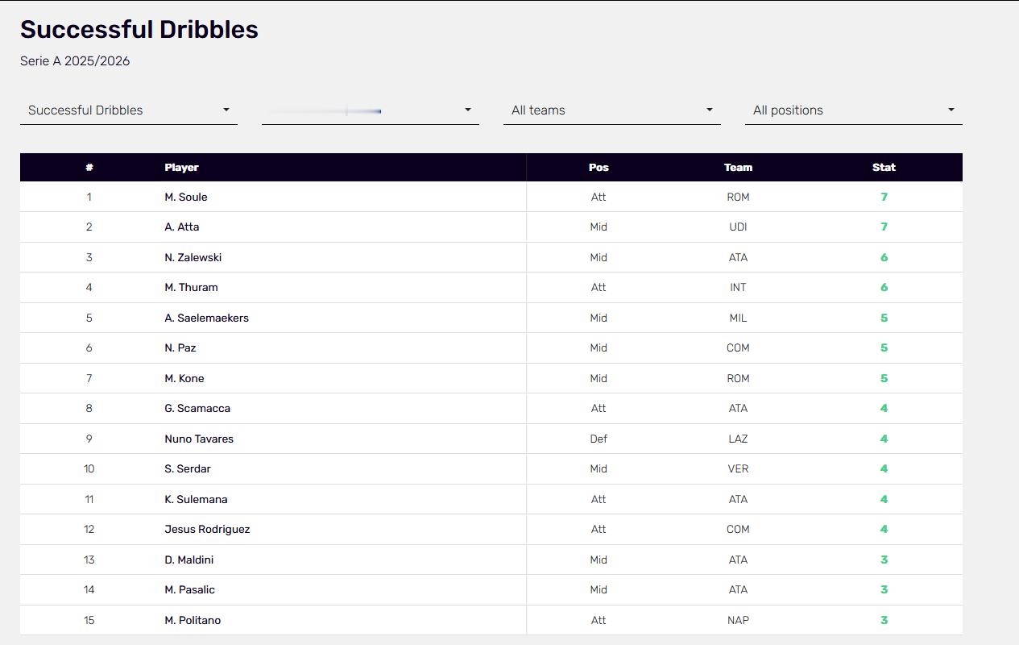Image resolution: width=1019 pixels, height=645 pixels.
Task: Open the Successful Dribbles stat dropdown
Action: click(x=129, y=110)
